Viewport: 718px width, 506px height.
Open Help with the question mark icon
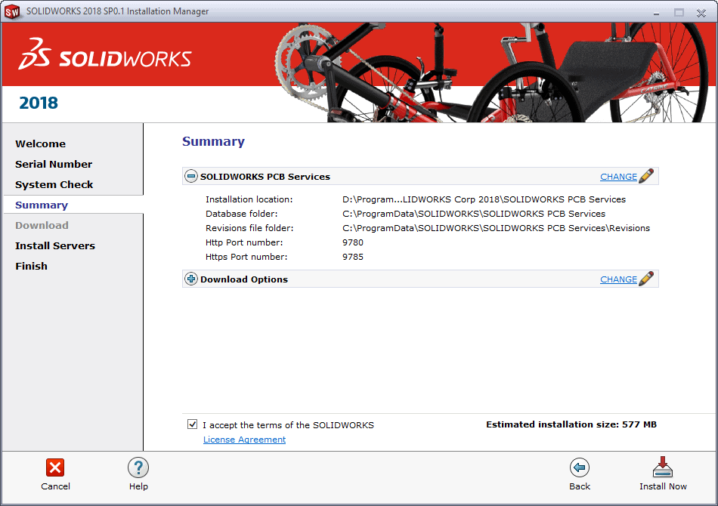click(138, 467)
